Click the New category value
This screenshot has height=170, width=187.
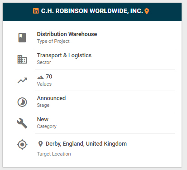click(43, 119)
